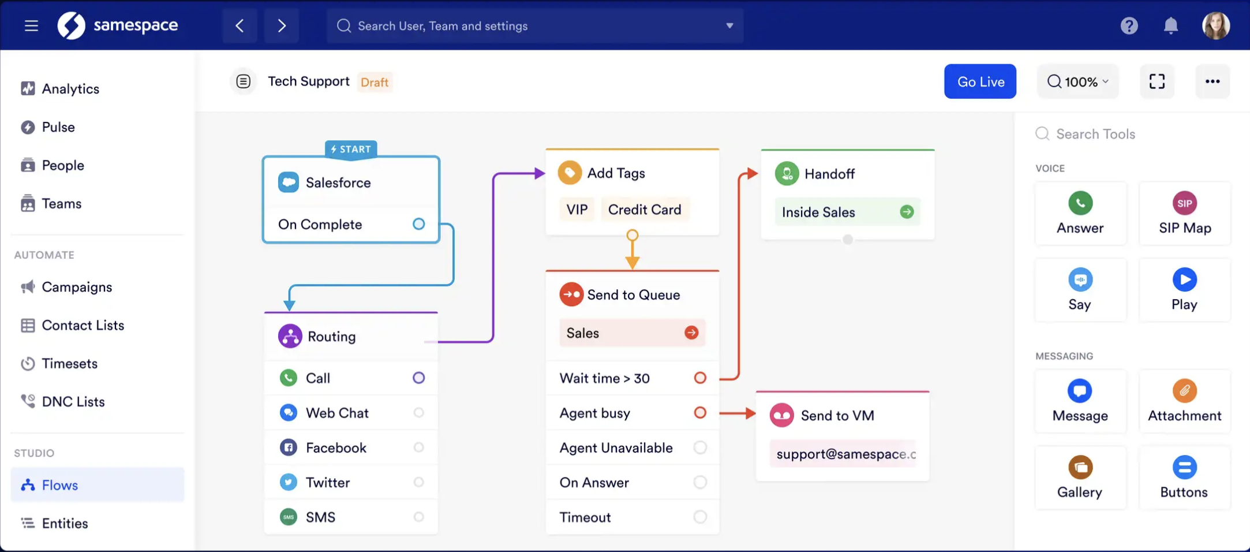Open the Gallery messaging tool
1250x552 pixels.
(x=1080, y=477)
